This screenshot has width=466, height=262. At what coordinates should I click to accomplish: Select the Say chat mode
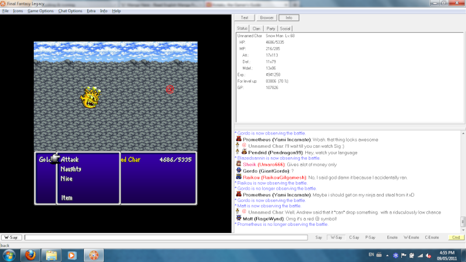point(319,238)
